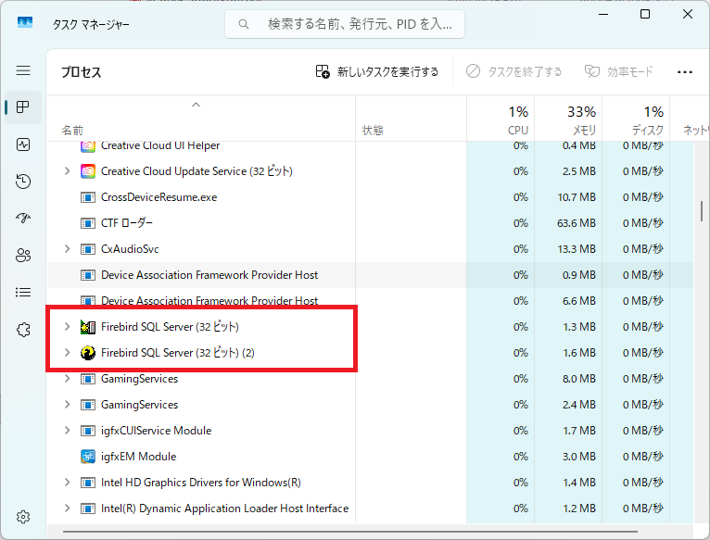710x540 pixels.
Task: Open the hamburger navigation menu
Action: tap(23, 71)
